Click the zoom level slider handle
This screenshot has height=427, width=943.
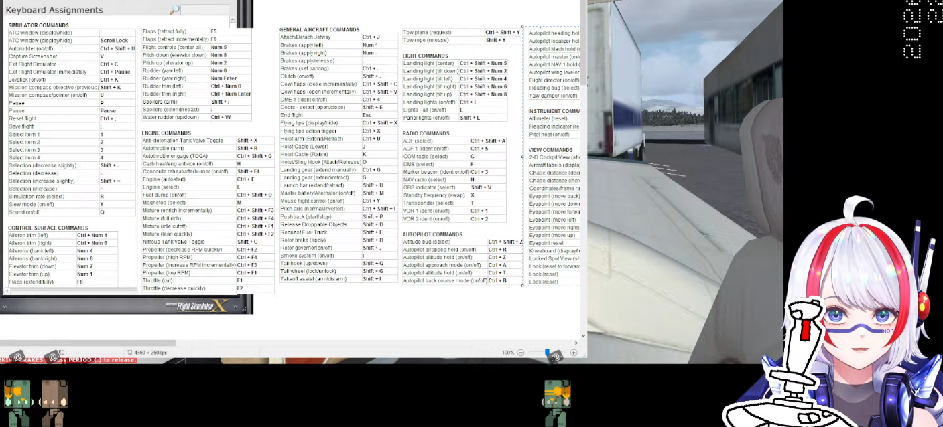tap(547, 353)
